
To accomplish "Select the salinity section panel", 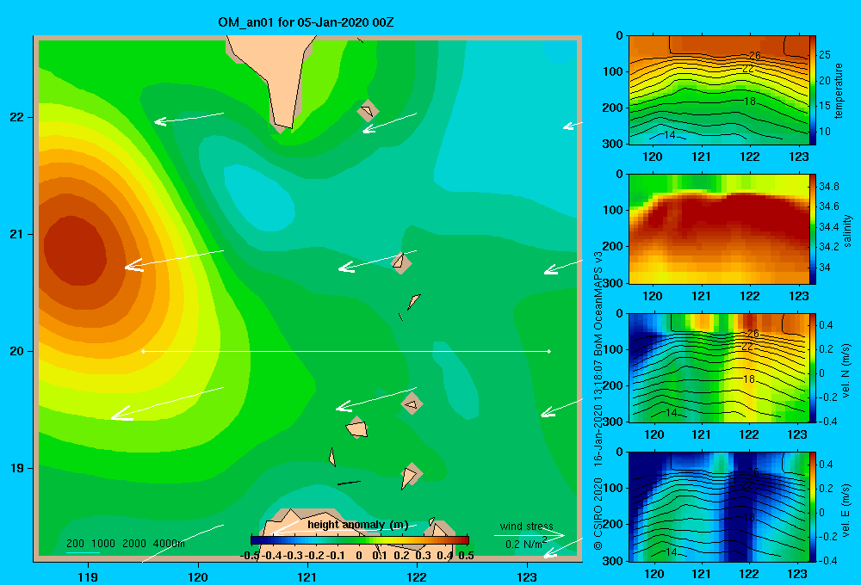I will click(x=719, y=229).
